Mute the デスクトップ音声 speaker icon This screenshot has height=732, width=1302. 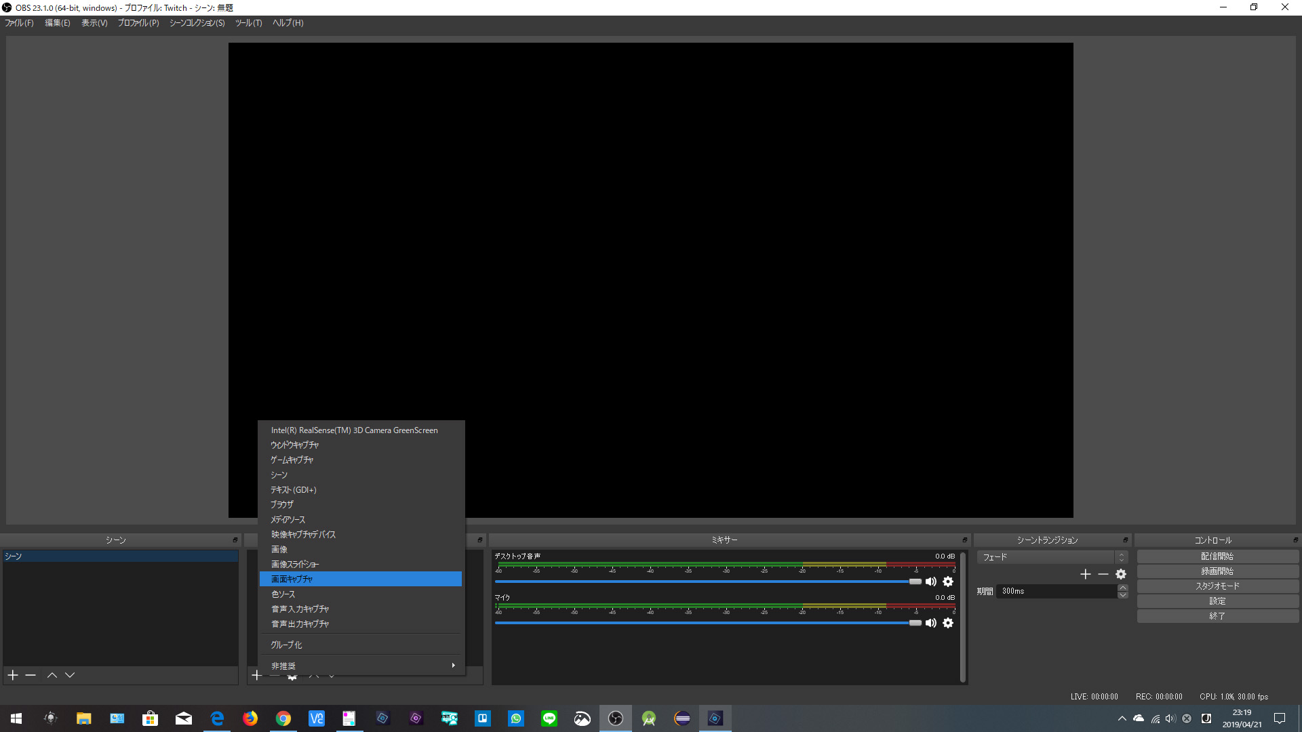(931, 582)
